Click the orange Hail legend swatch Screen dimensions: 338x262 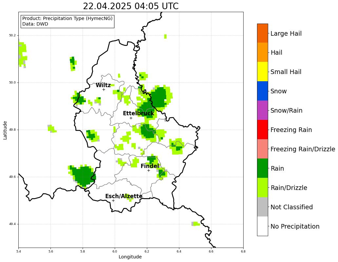tap(263, 52)
